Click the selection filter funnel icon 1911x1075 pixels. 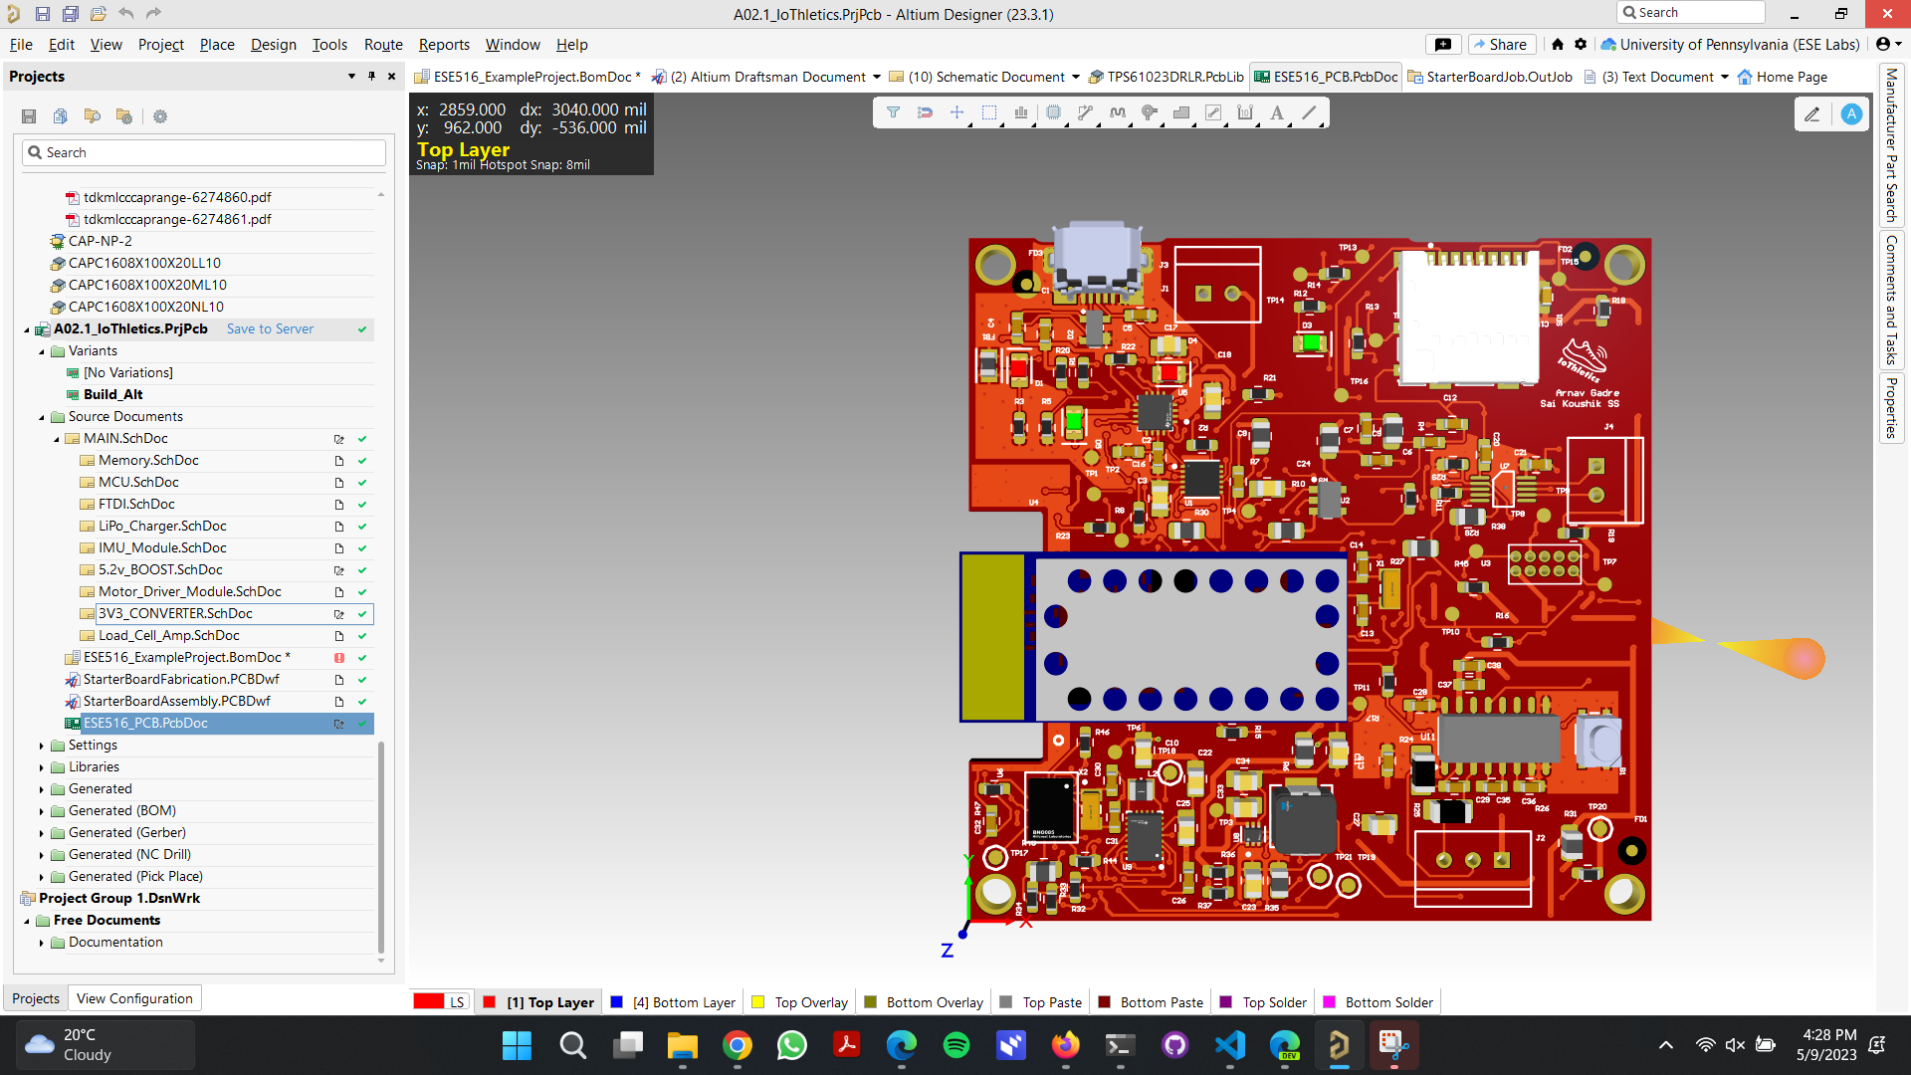click(893, 113)
